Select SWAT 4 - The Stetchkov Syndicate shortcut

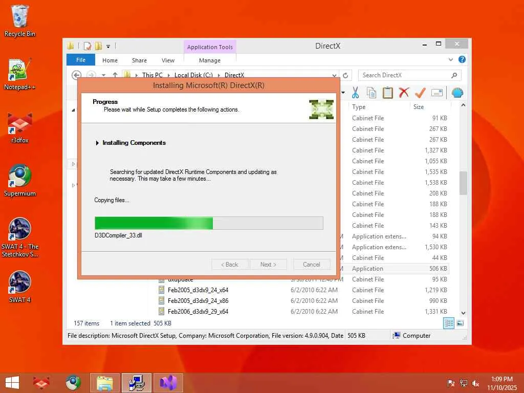[20, 237]
